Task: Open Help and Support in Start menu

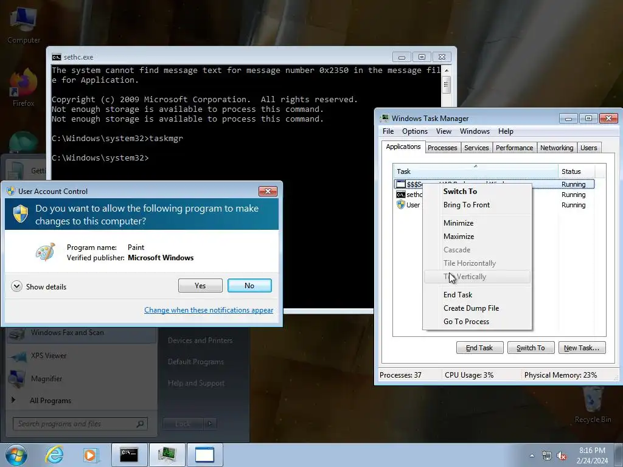Action: coord(196,383)
